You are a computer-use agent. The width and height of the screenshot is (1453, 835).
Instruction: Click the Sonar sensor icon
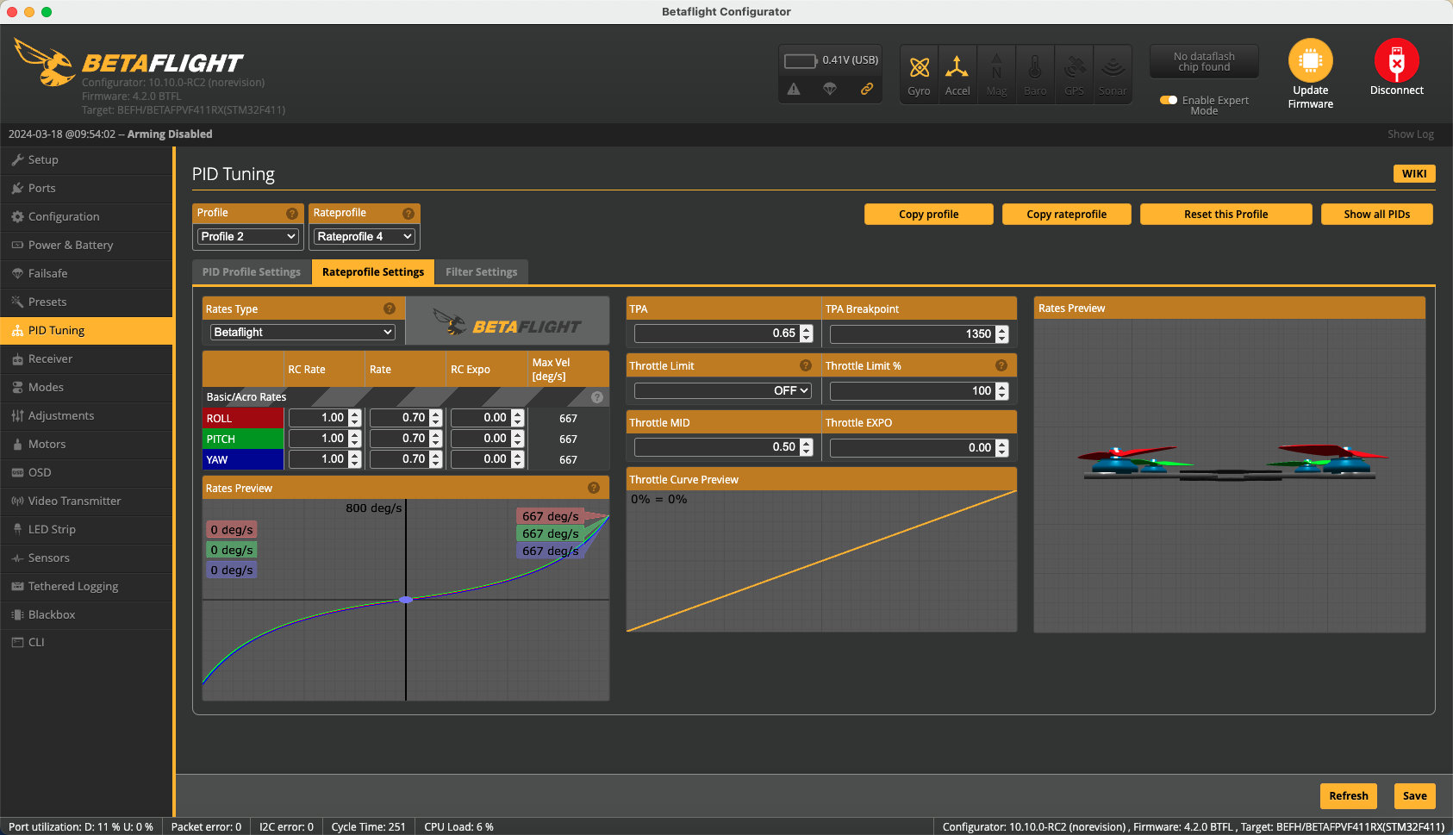(x=1113, y=74)
